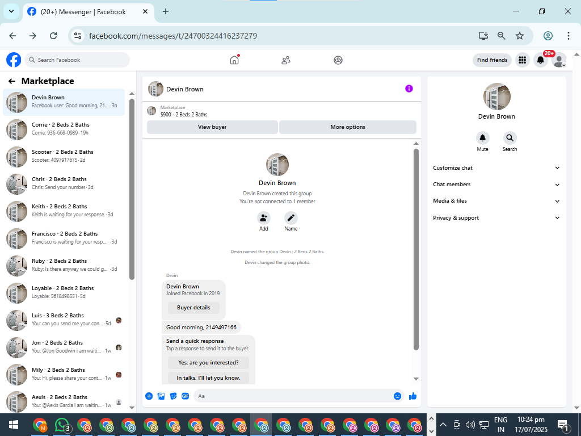Screen dimensions: 581x436
Task: Open the Chrome three-dot menu
Action: pyautogui.click(x=568, y=36)
